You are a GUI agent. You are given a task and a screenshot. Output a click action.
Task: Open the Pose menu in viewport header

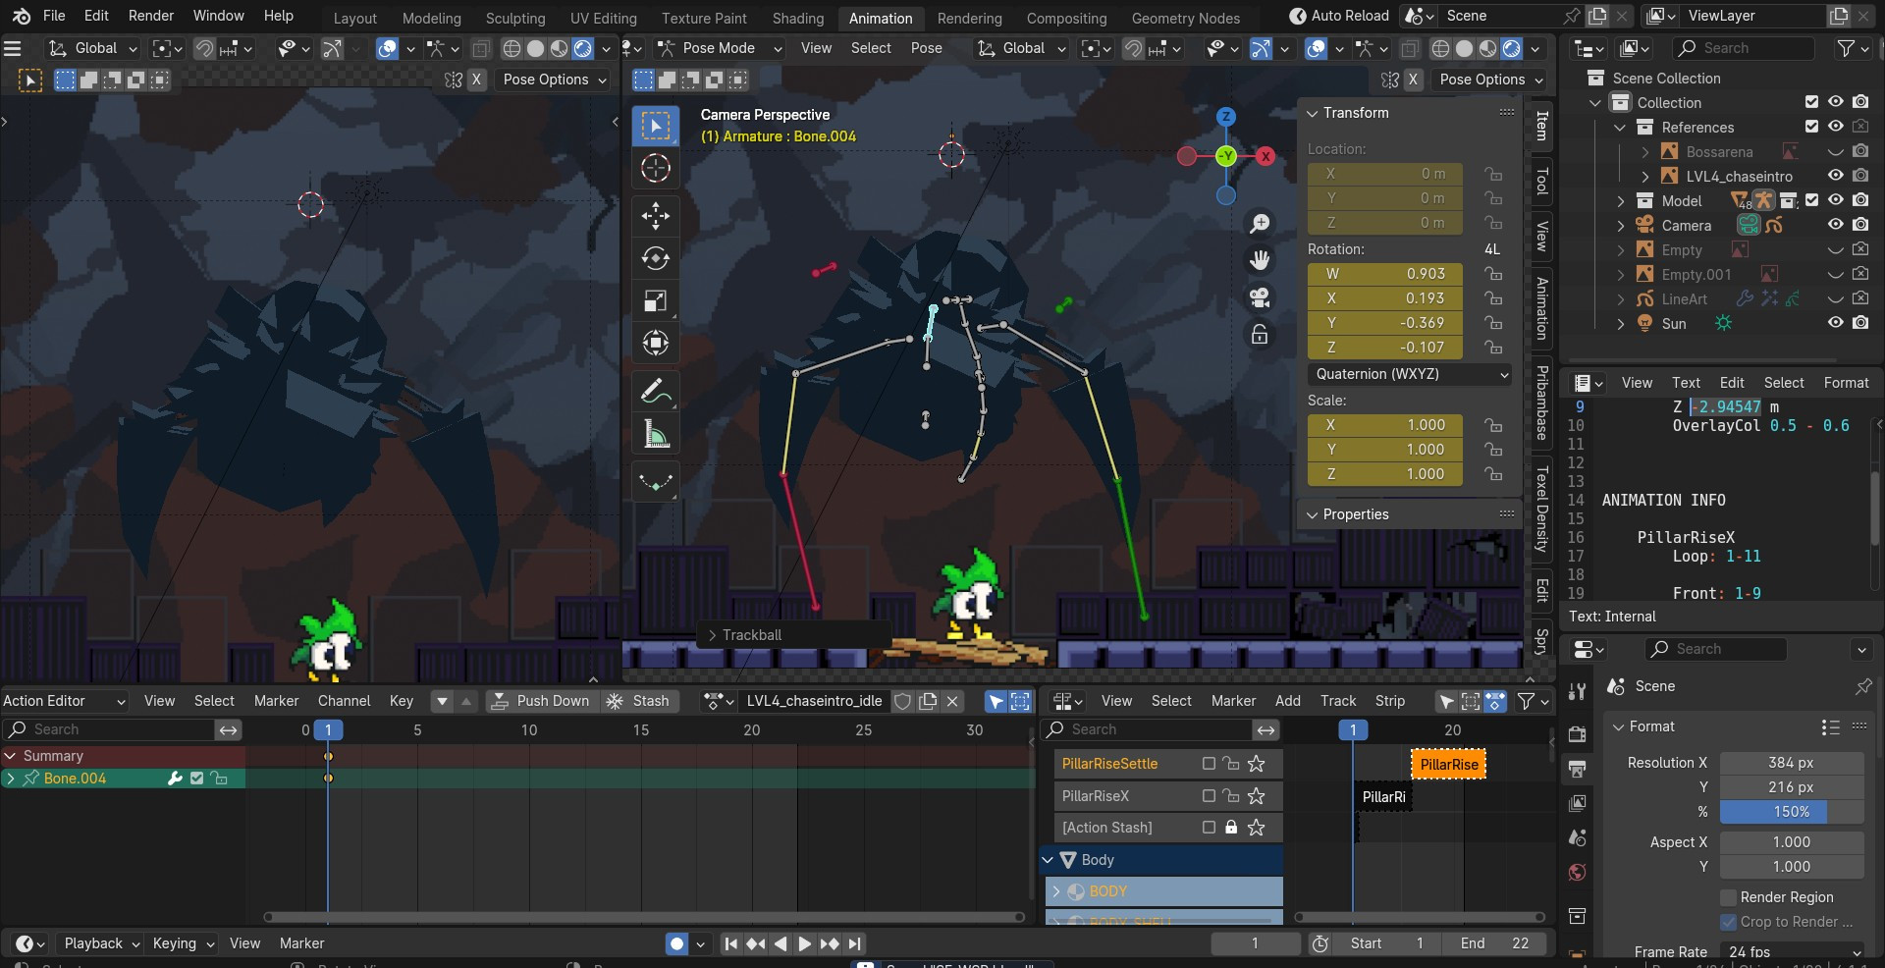(926, 48)
